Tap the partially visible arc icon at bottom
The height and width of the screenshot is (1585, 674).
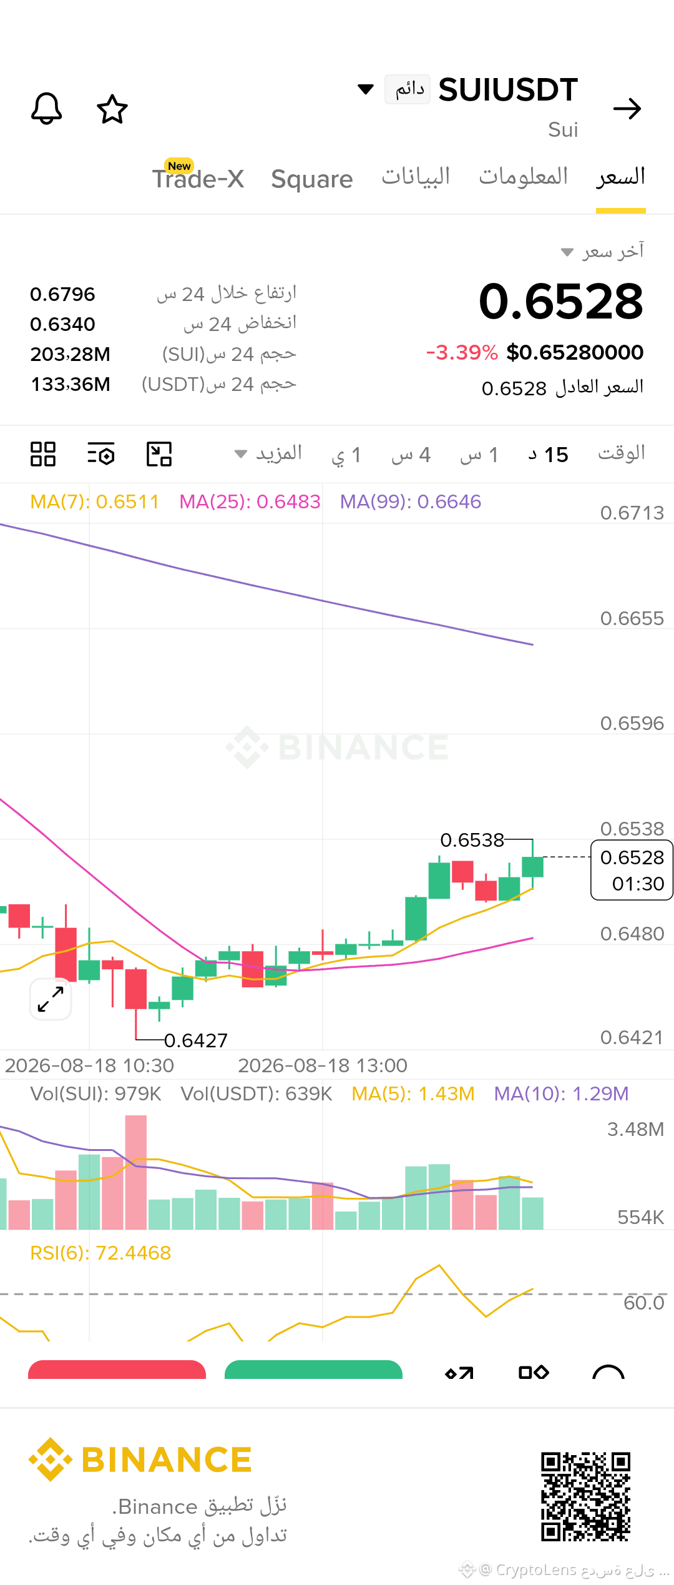point(608,1371)
